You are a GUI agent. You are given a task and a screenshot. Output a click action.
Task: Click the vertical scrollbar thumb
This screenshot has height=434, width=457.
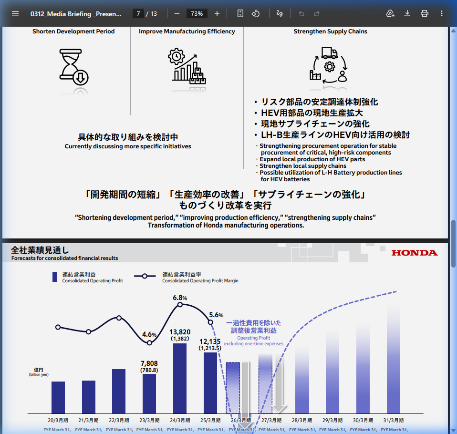tap(453, 244)
